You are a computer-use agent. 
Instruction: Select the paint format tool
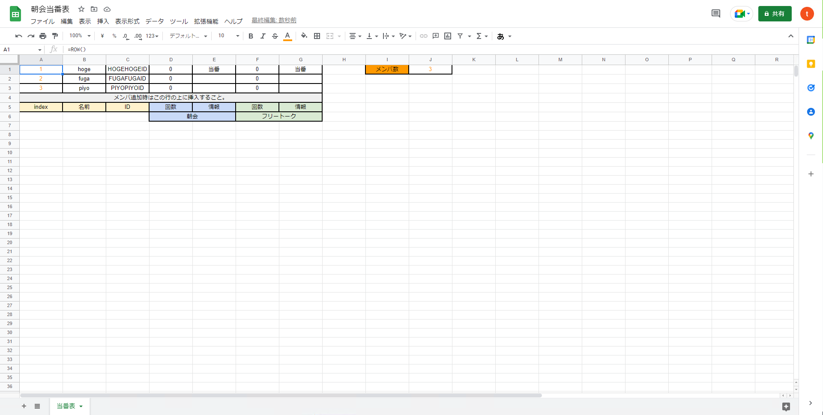point(55,36)
